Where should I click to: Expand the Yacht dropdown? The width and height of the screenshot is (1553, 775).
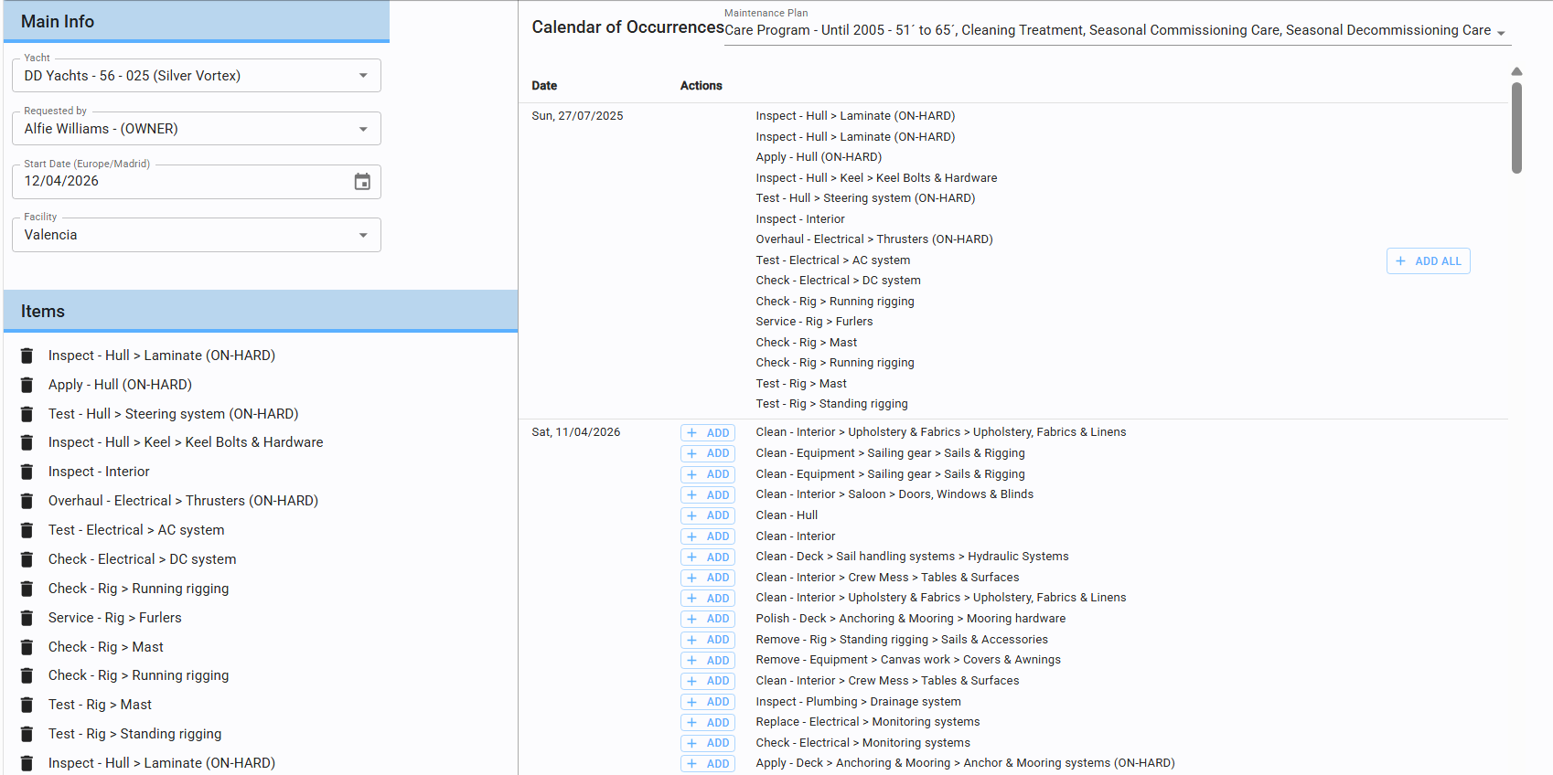(363, 76)
